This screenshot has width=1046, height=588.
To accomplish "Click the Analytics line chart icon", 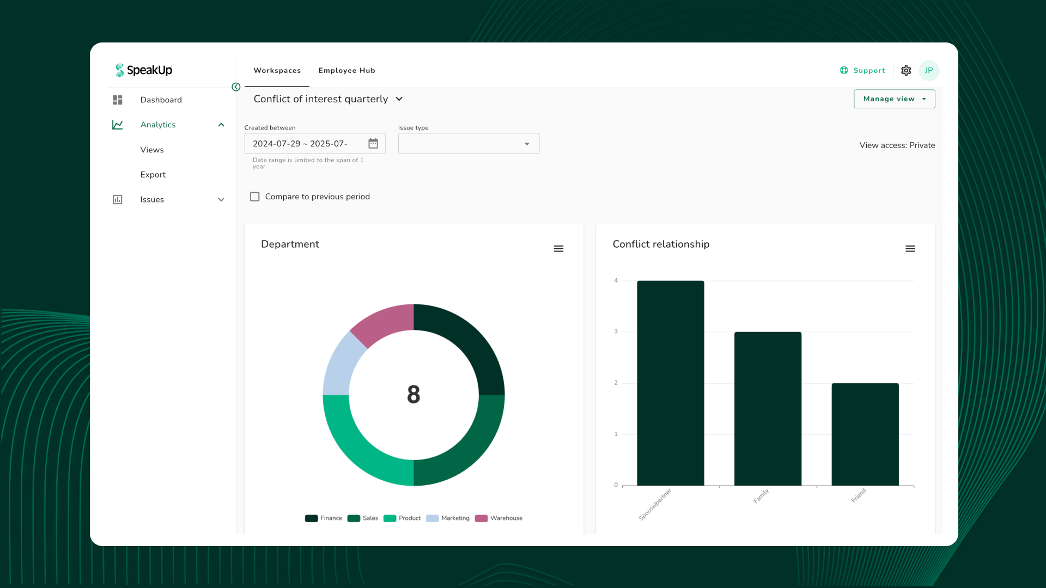I will point(118,125).
